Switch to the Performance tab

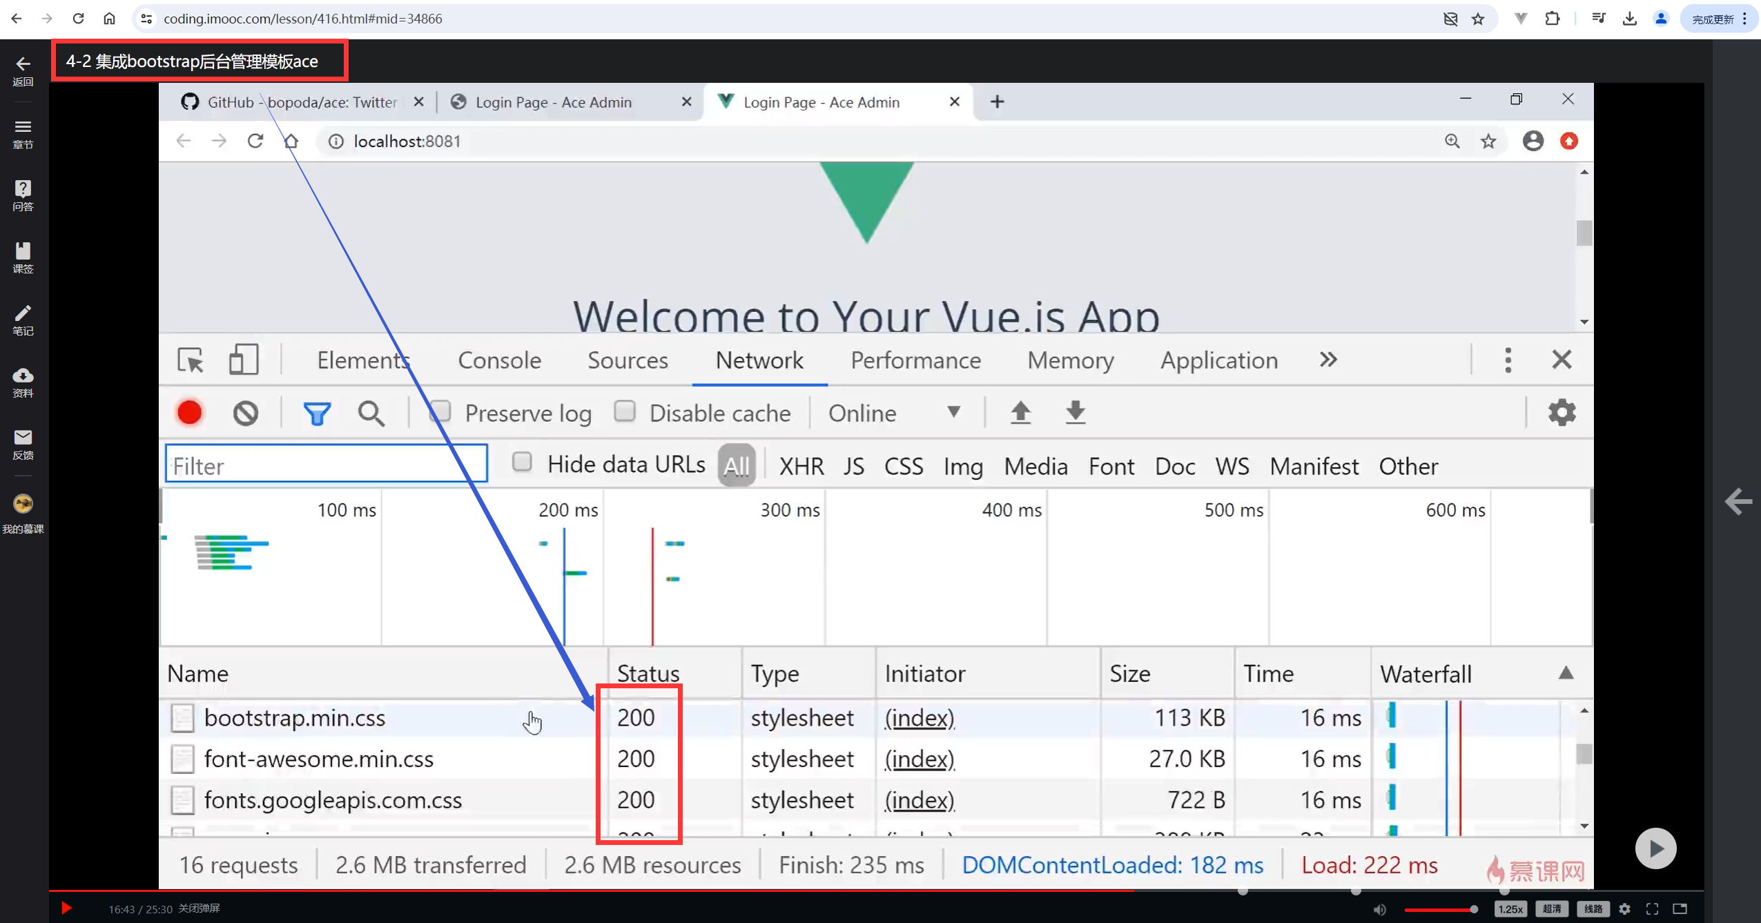[x=915, y=360]
